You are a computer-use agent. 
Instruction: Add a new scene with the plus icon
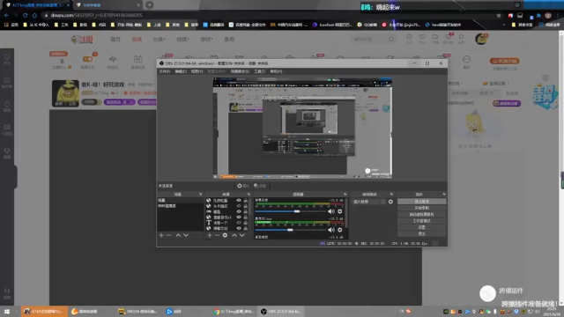pyautogui.click(x=161, y=235)
